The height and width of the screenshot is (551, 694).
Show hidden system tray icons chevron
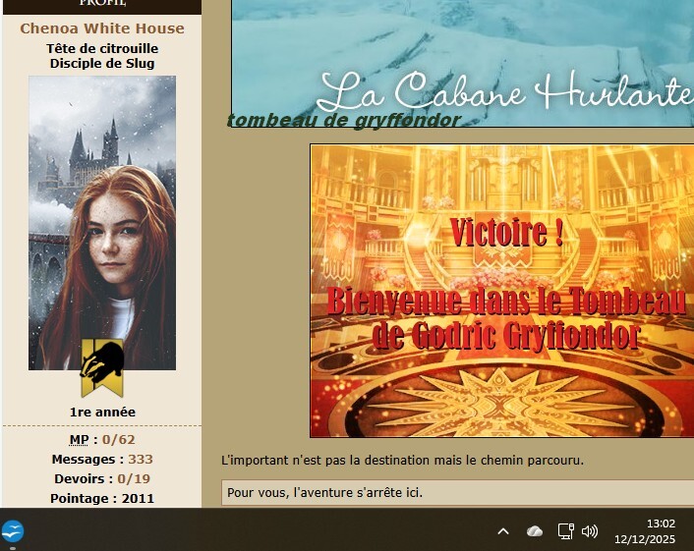pyautogui.click(x=503, y=531)
